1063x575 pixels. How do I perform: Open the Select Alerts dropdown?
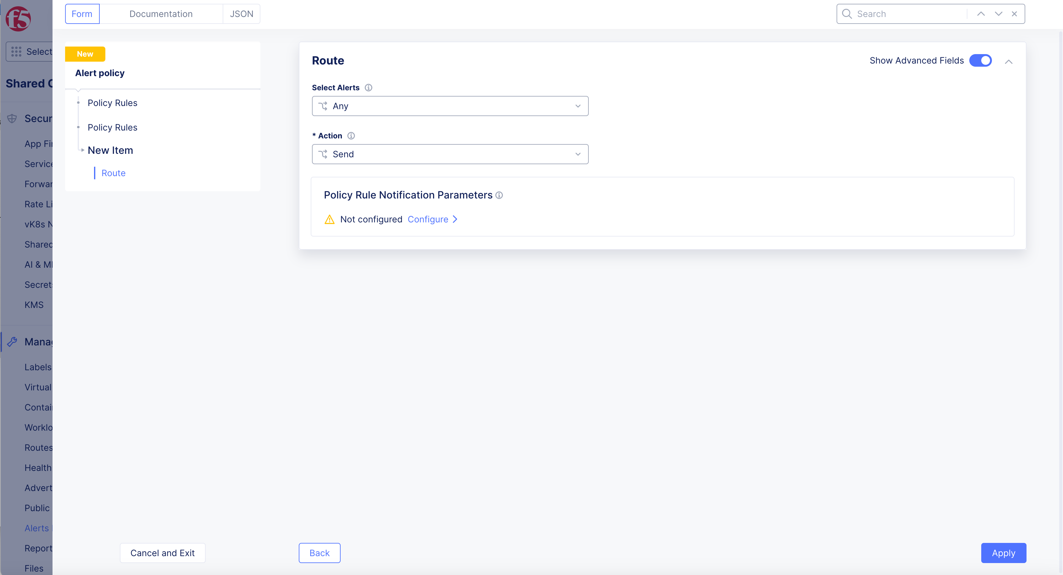[x=450, y=106]
